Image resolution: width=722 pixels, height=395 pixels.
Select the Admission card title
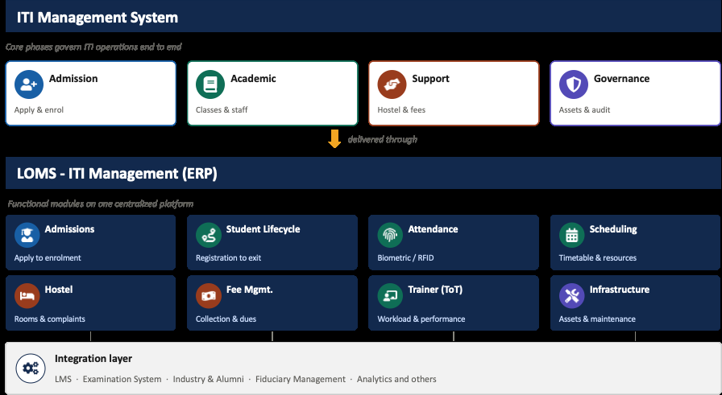(73, 79)
